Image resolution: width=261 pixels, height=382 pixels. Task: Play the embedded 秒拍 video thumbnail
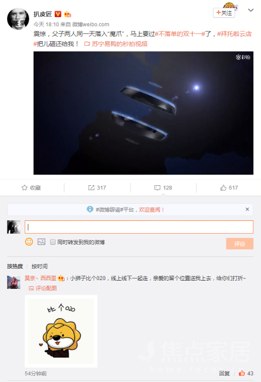pyautogui.click(x=143, y=113)
